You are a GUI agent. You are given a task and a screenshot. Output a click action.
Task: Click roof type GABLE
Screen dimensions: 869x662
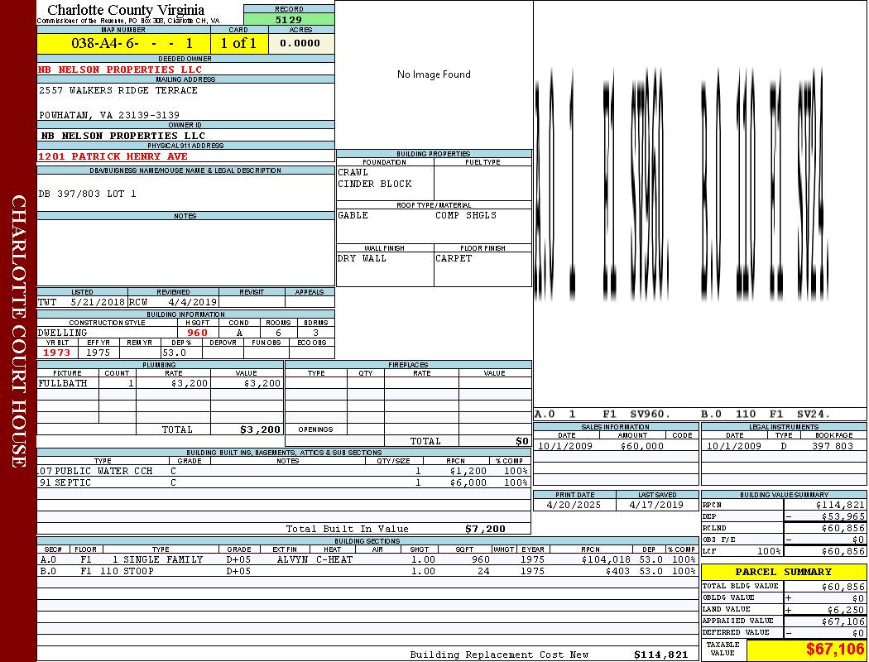353,215
